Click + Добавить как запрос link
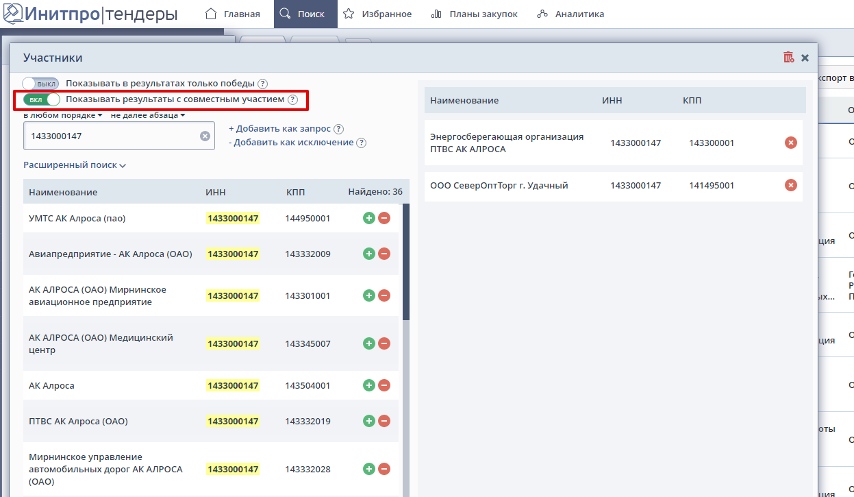The image size is (854, 497). click(279, 129)
